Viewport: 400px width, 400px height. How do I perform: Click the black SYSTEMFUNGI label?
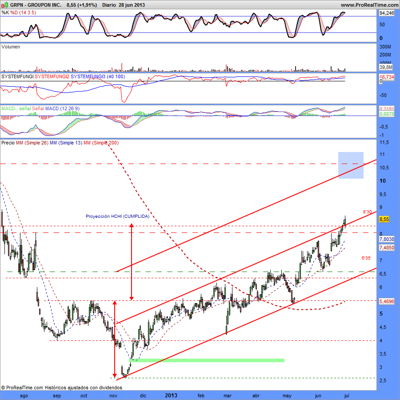(x=17, y=76)
